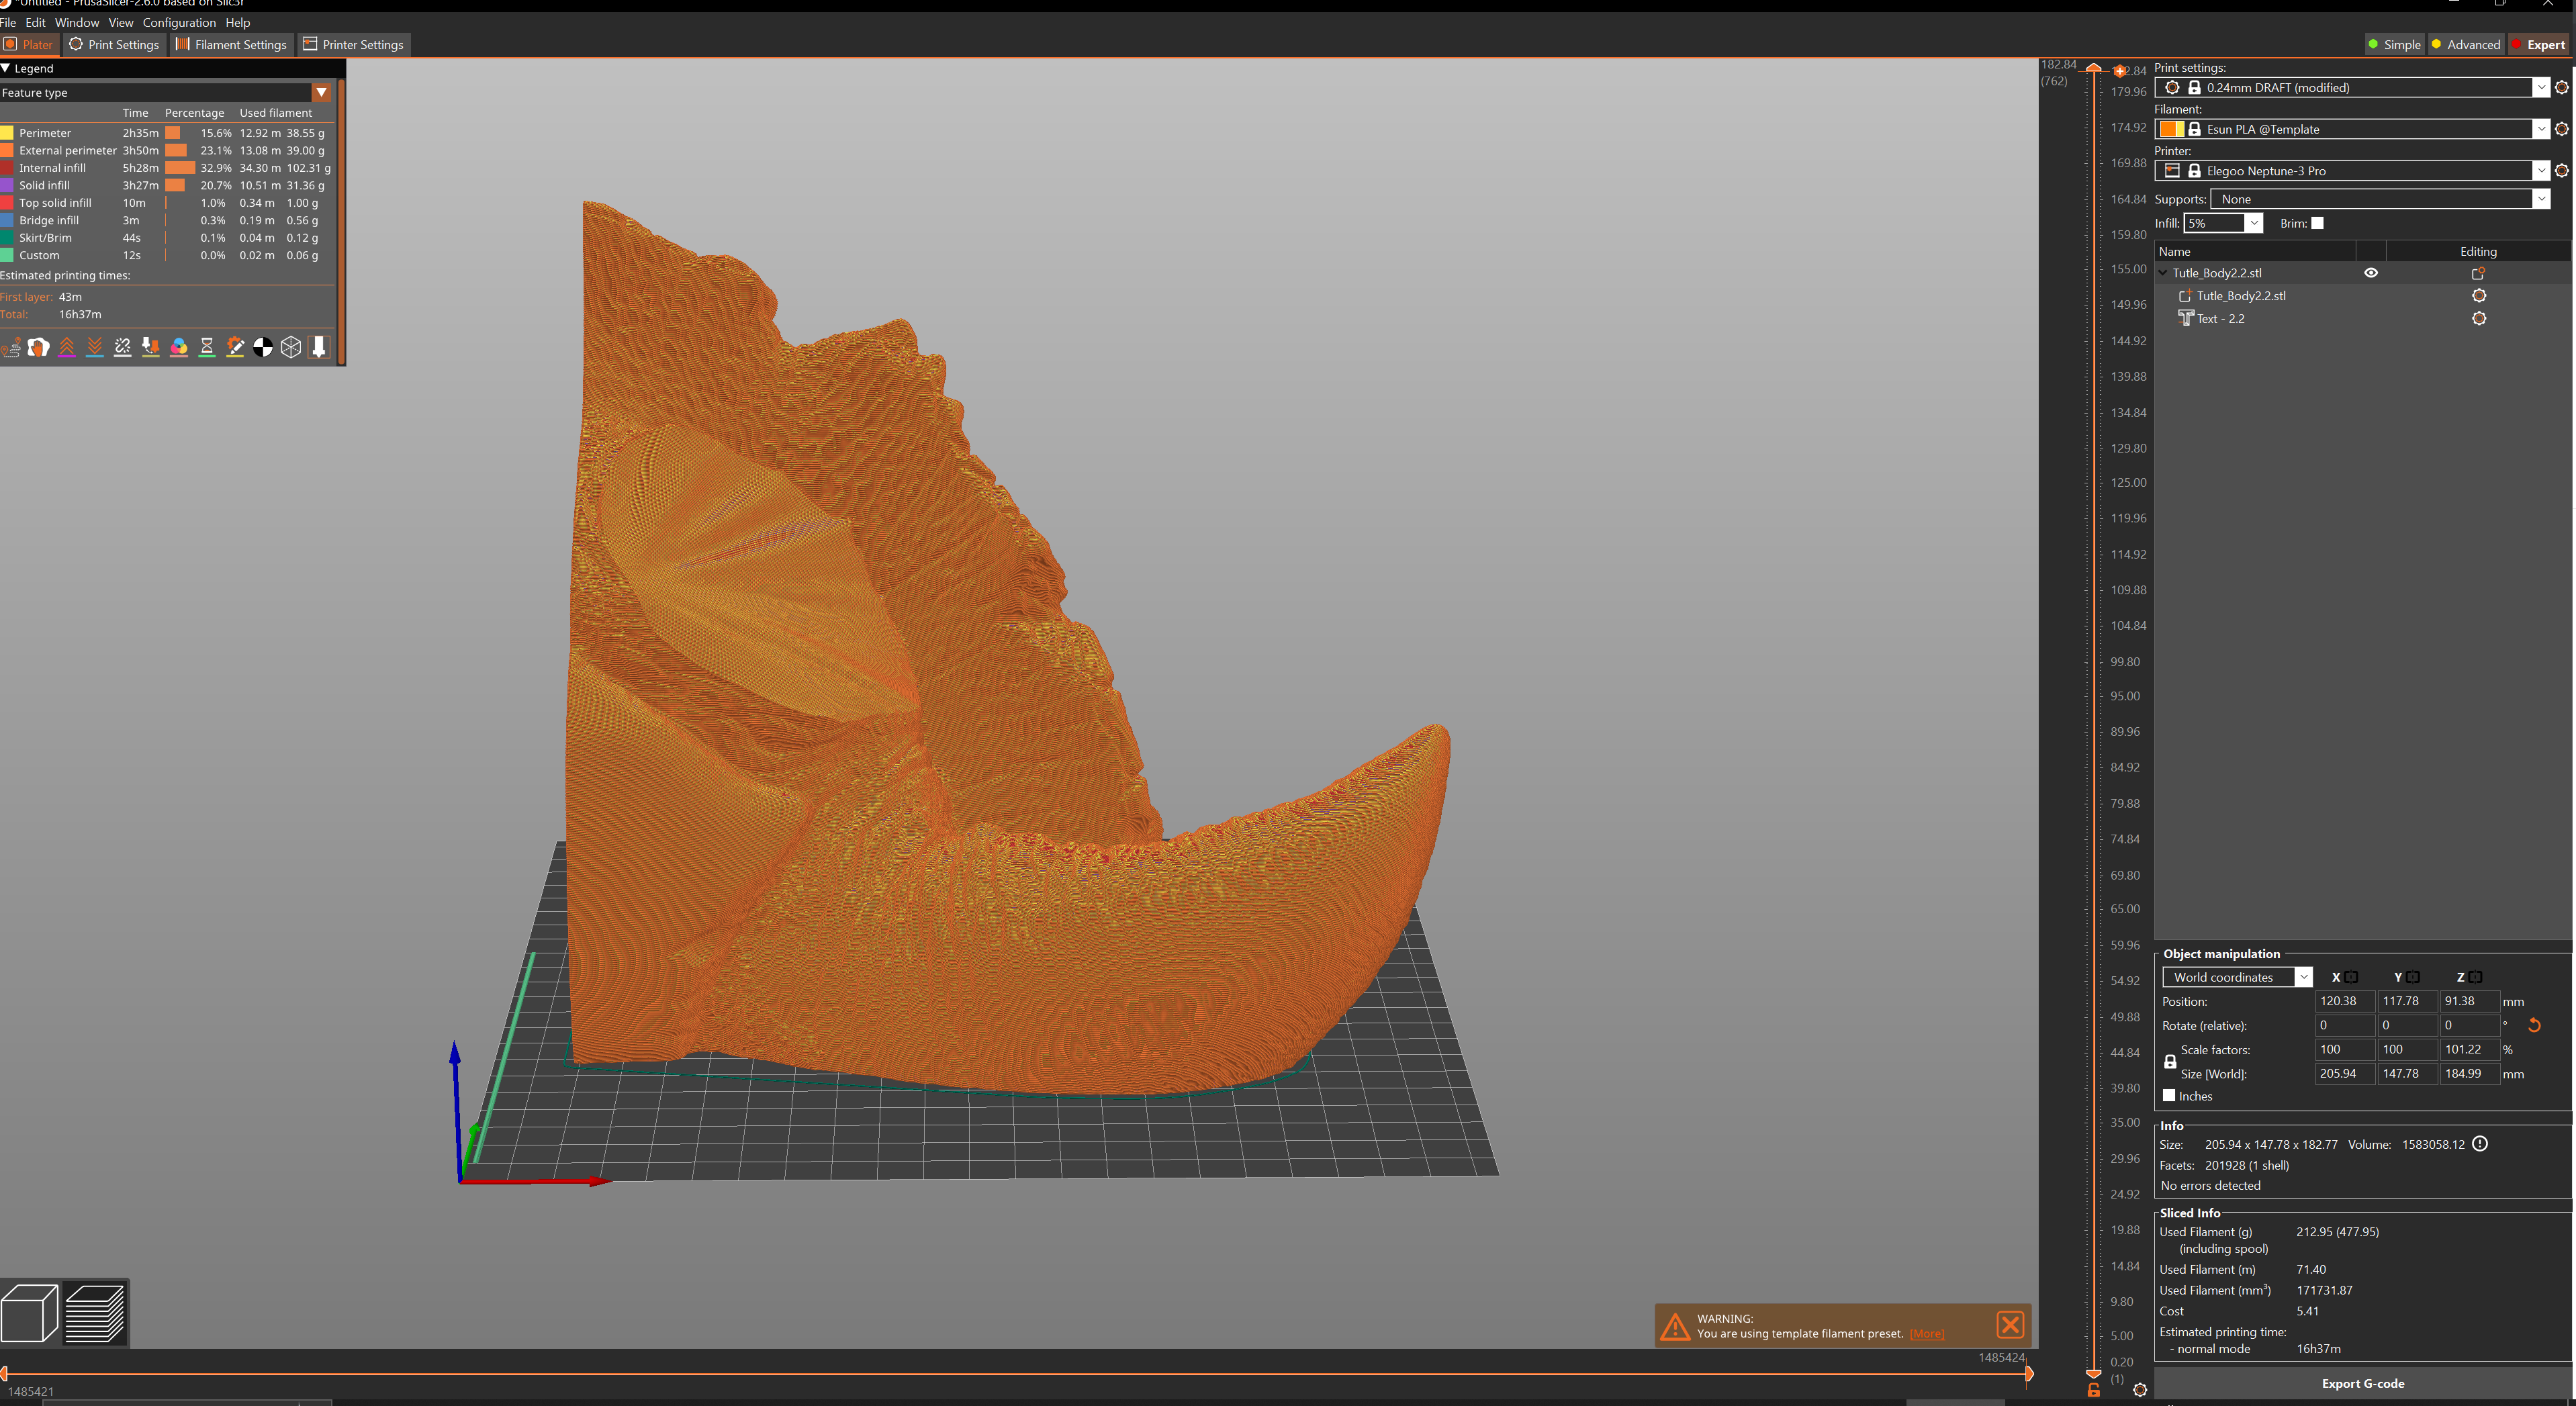The height and width of the screenshot is (1406, 2576).
Task: Toggle center of gravity checkered circle icon
Action: [x=263, y=347]
